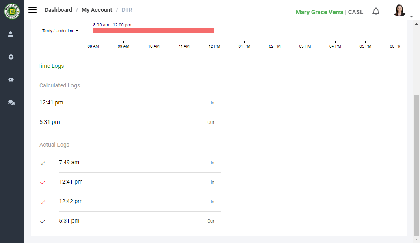Viewport: 420px width, 243px height.
Task: Open the chat messages sidebar icon
Action: pos(11,103)
